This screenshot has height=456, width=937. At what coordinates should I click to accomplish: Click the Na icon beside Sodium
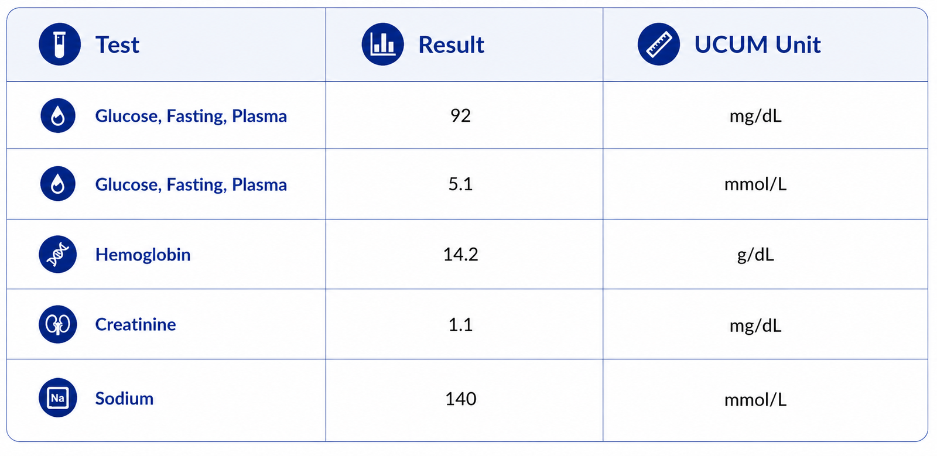[57, 398]
